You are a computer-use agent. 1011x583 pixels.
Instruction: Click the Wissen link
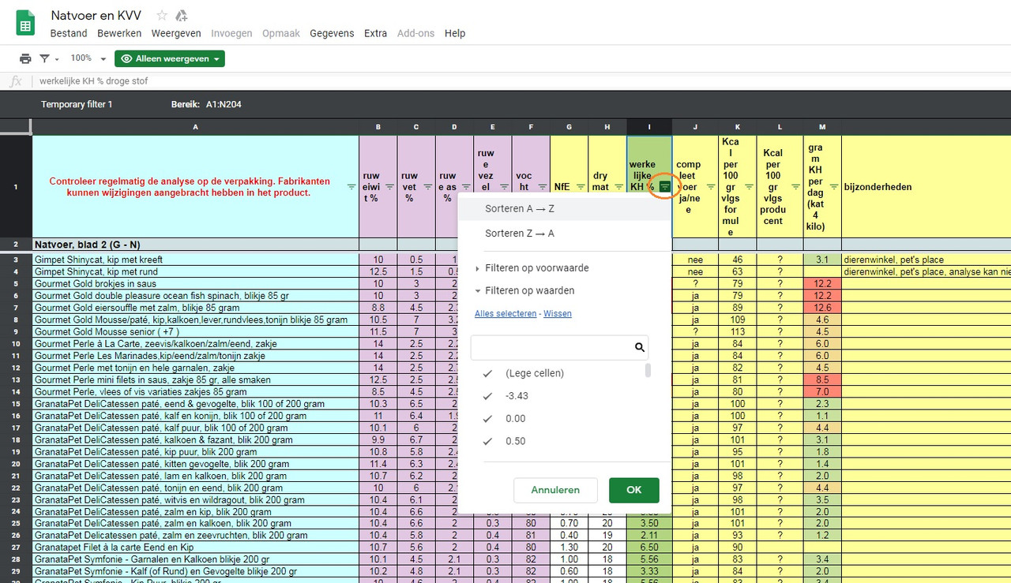[558, 313]
